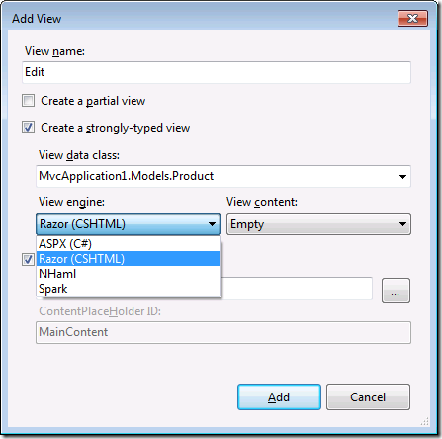442x439 pixels.
Task: Close the dialog with the red X
Action: [x=412, y=18]
